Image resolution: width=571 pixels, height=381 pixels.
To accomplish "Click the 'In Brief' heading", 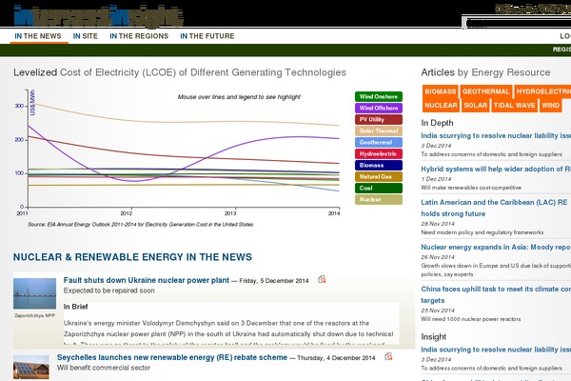I will [x=75, y=307].
